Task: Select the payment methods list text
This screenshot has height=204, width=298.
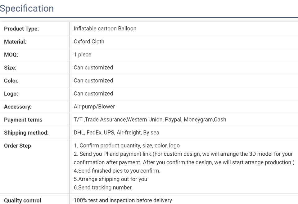Action: [x=150, y=120]
